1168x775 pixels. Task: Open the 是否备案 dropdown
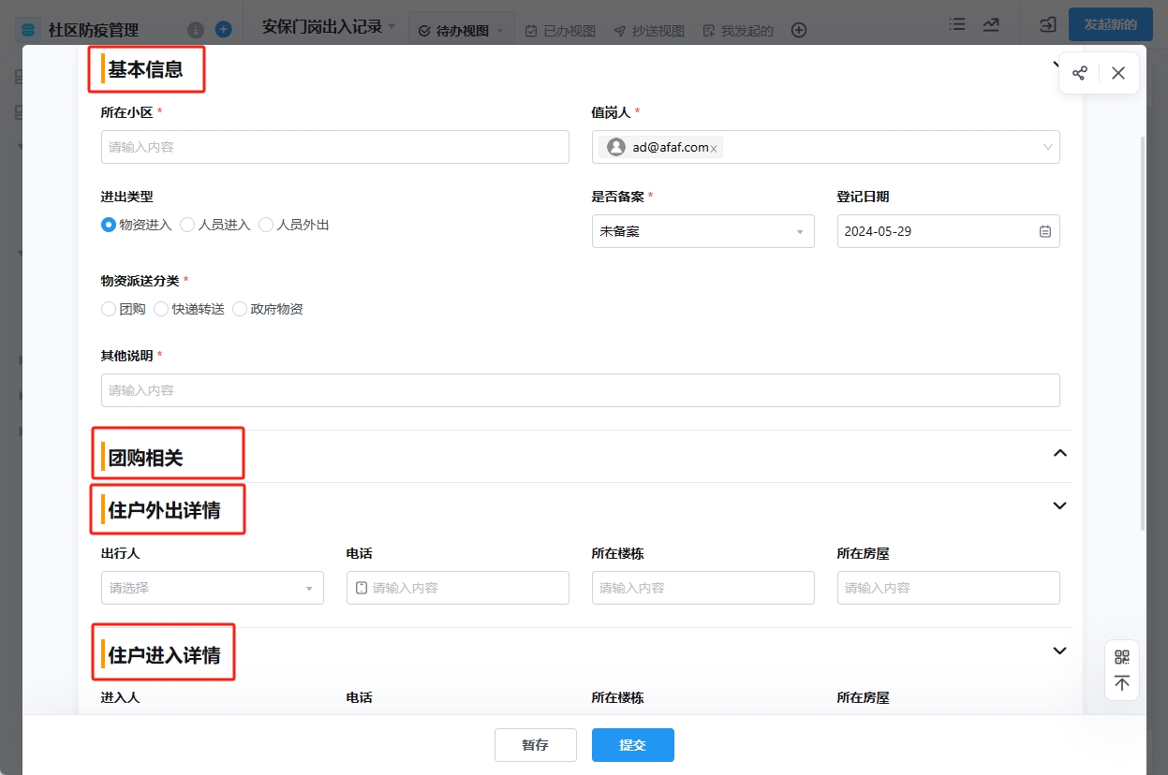[702, 231]
